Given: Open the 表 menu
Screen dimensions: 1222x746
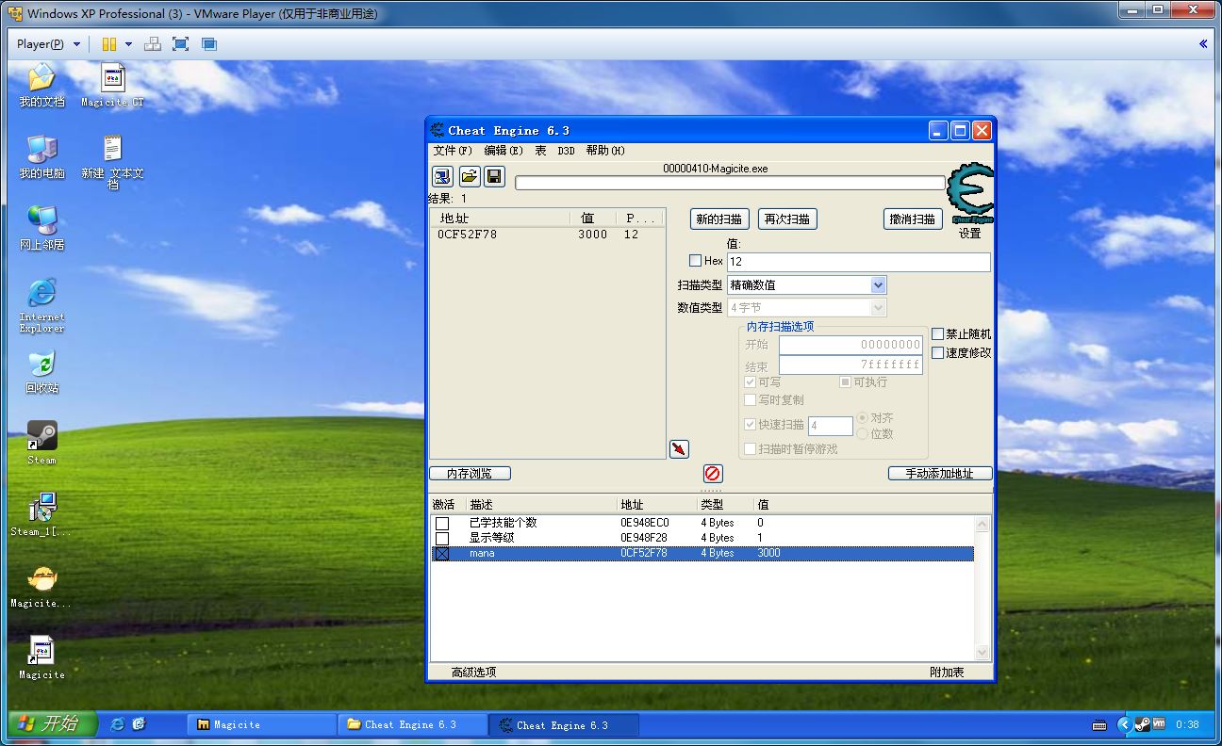Looking at the screenshot, I should 540,151.
